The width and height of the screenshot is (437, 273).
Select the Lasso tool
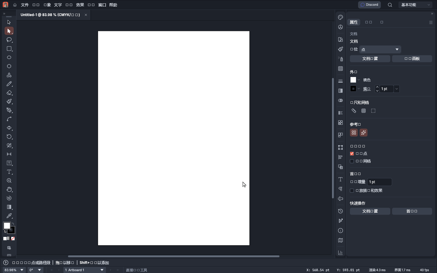point(9,40)
